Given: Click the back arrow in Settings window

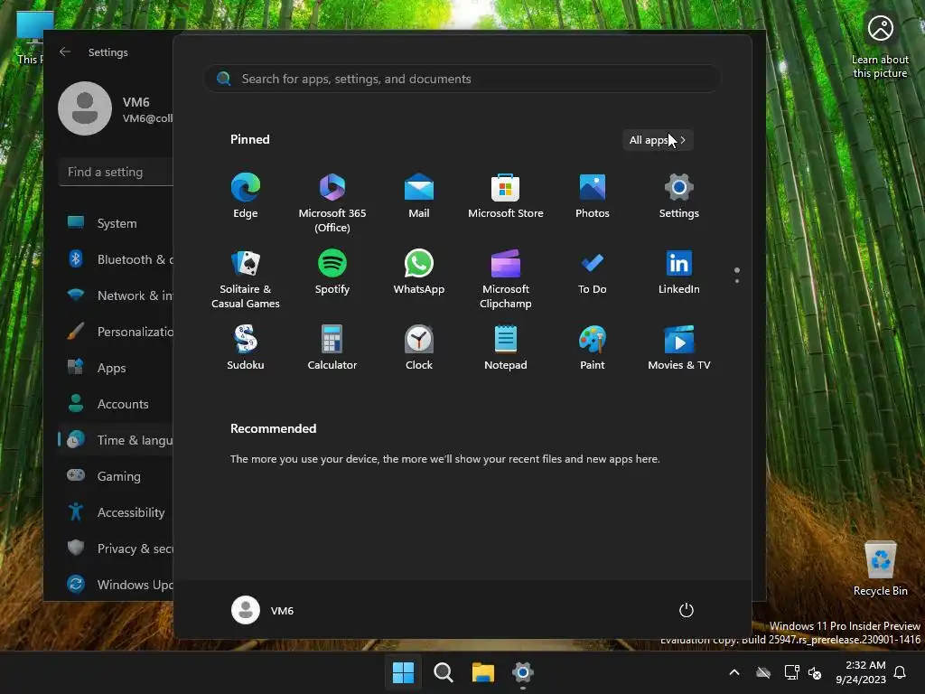Looking at the screenshot, I should [65, 52].
